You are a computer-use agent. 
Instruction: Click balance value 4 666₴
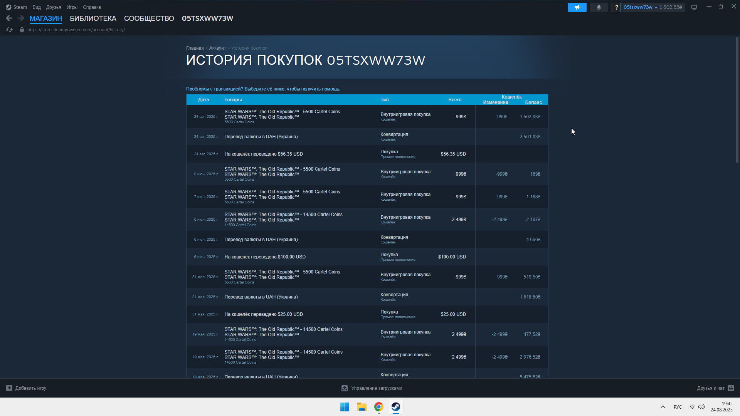coord(533,240)
